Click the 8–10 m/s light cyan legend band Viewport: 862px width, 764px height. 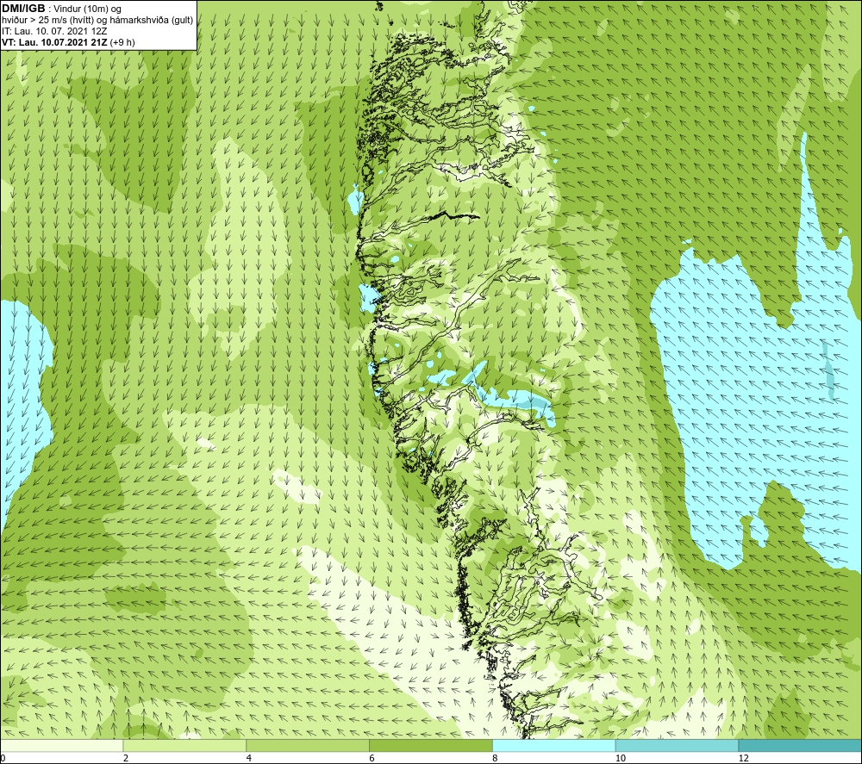[x=554, y=745]
